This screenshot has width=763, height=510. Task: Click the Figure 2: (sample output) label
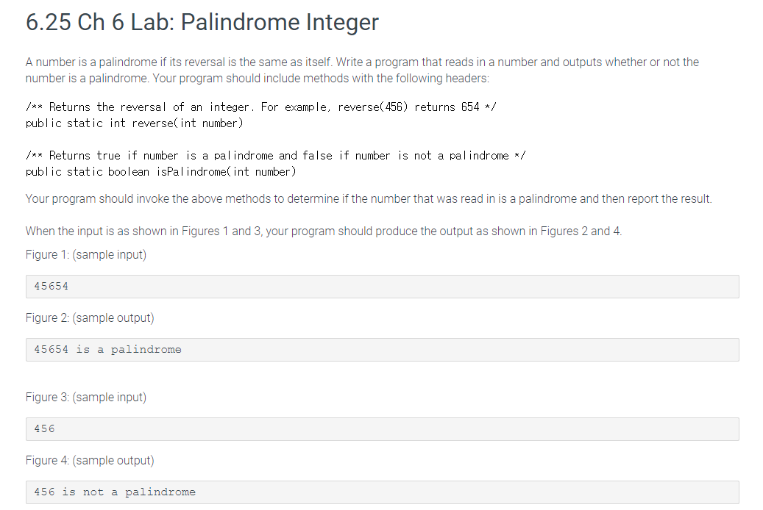[90, 318]
